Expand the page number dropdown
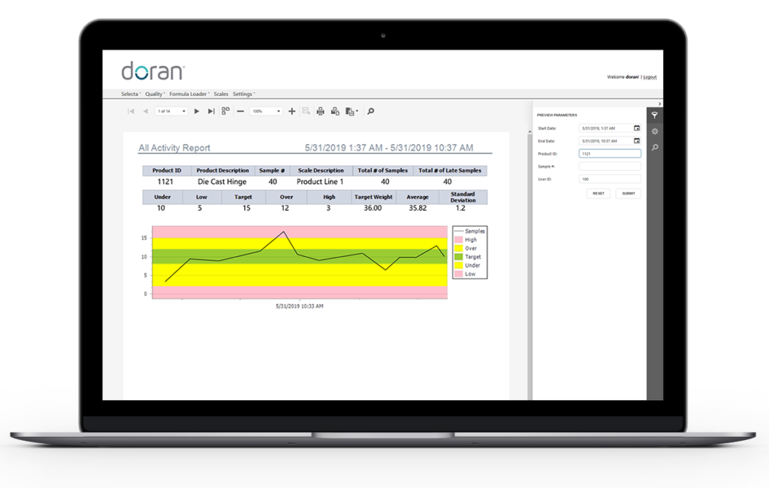 pos(184,111)
